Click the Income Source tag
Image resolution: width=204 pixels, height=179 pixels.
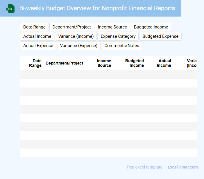coord(112,27)
